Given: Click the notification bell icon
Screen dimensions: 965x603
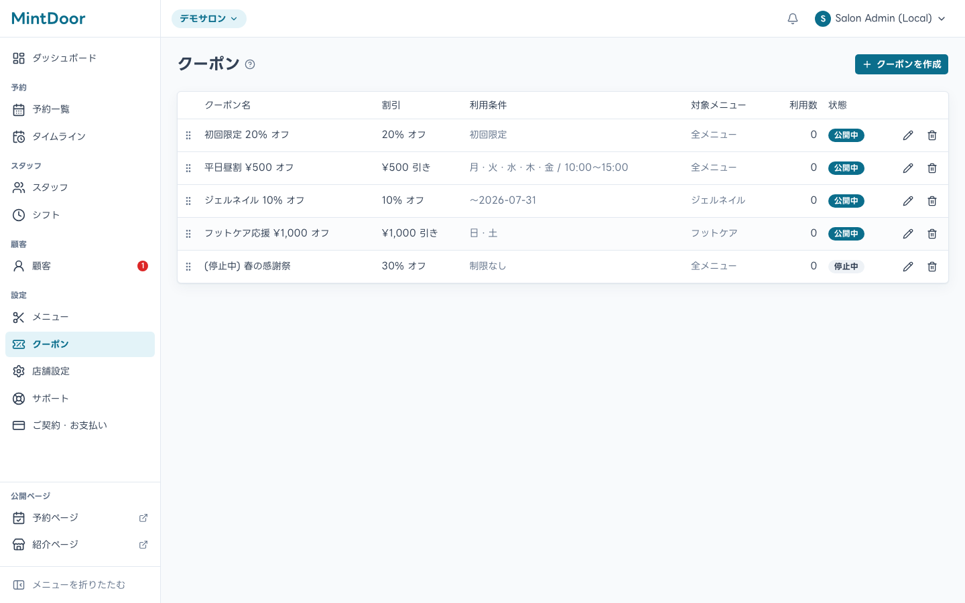Looking at the screenshot, I should (x=793, y=19).
